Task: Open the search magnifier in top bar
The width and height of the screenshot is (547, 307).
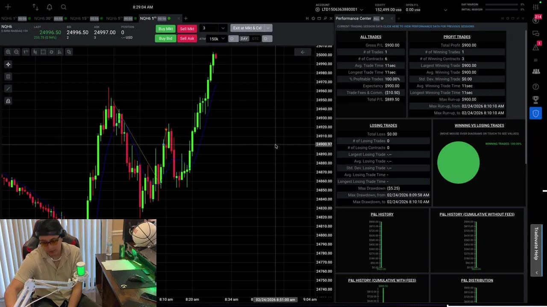Action: [x=64, y=7]
